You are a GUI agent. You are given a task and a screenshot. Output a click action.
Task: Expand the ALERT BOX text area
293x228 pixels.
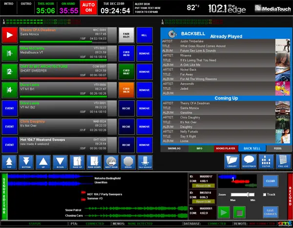[147, 8]
